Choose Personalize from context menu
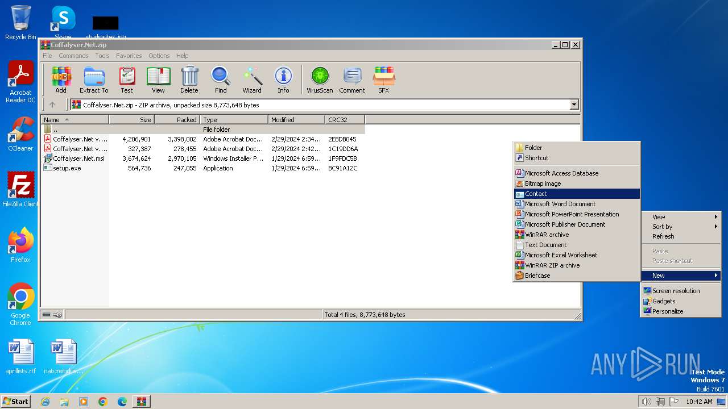This screenshot has height=409, width=728. pos(681,311)
